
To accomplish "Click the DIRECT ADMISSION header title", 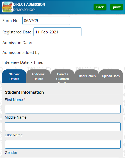I will pos(29,4).
